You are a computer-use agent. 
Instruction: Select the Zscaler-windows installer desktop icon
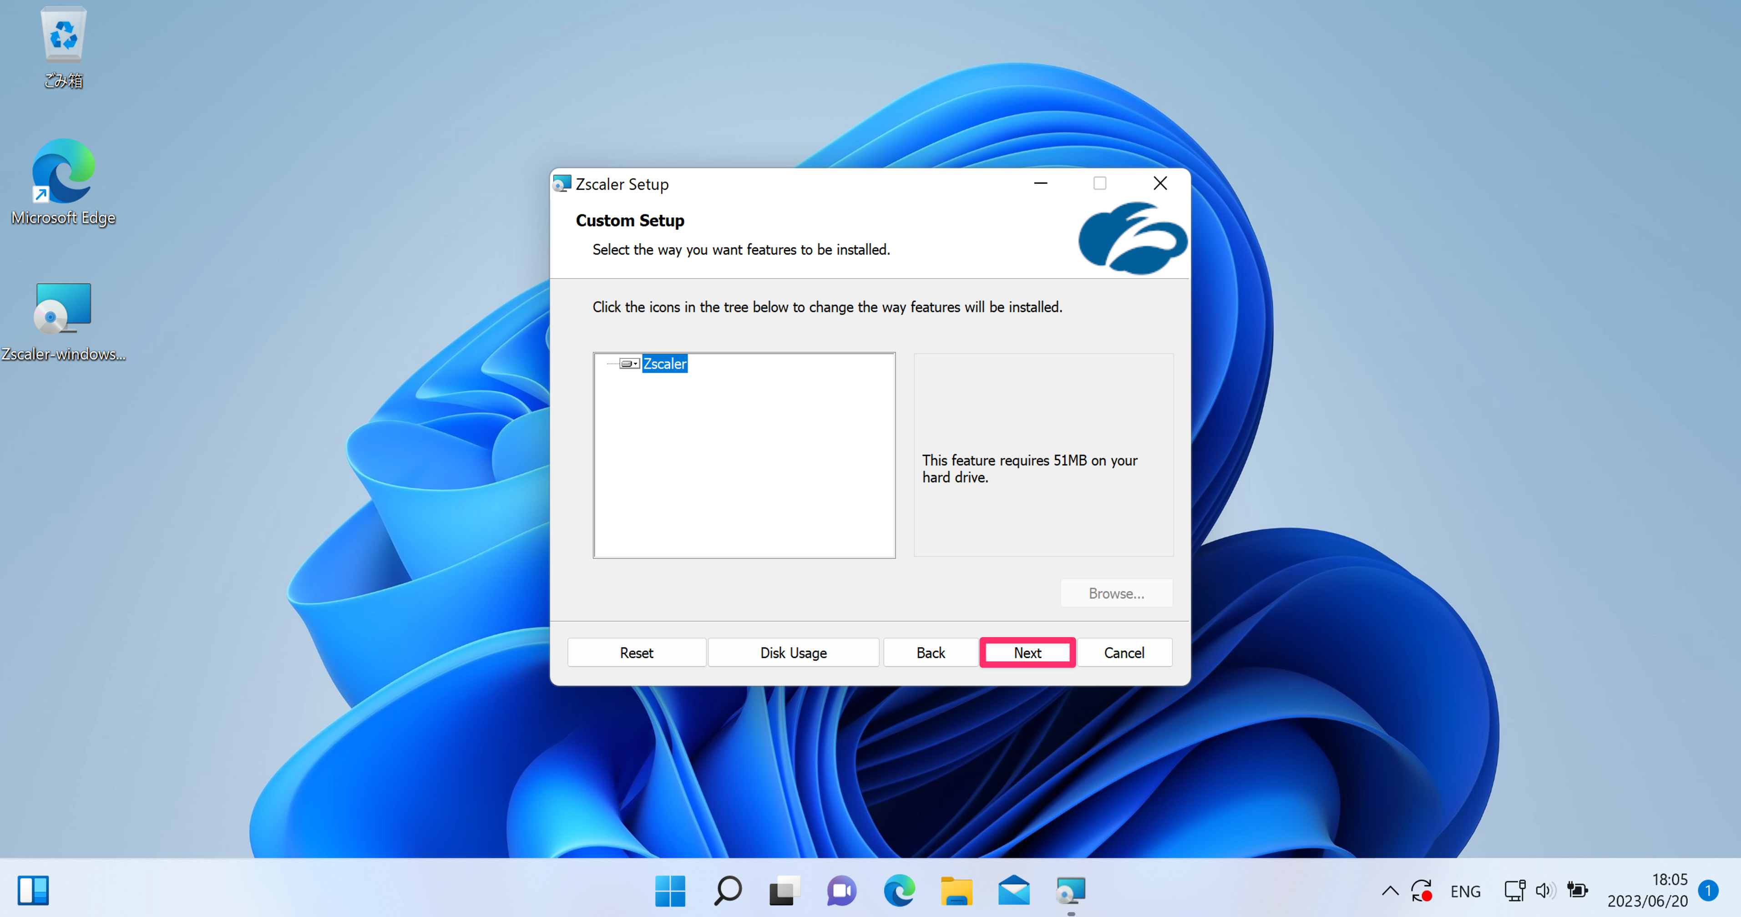click(x=64, y=322)
